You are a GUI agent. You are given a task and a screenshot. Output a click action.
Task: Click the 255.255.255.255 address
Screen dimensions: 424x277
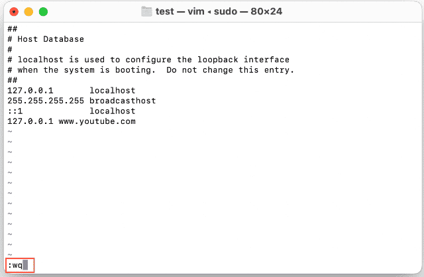(45, 101)
